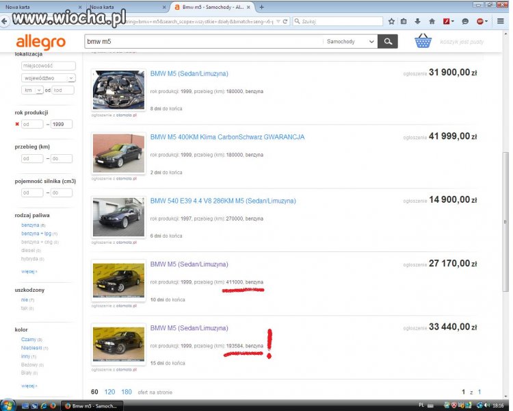This screenshot has width=513, height=411.
Task: Clear the rok produkcji filter red X
Action: 17,124
